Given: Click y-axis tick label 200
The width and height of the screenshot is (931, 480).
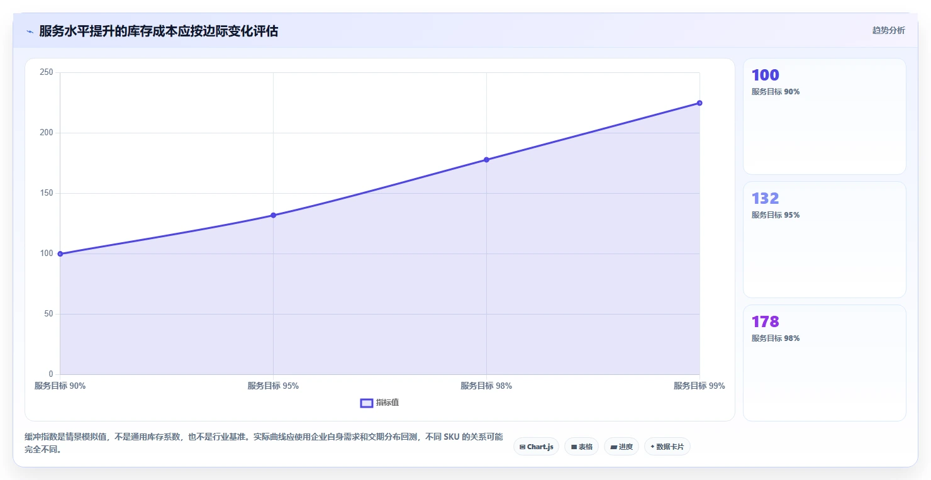Looking at the screenshot, I should click(x=47, y=133).
